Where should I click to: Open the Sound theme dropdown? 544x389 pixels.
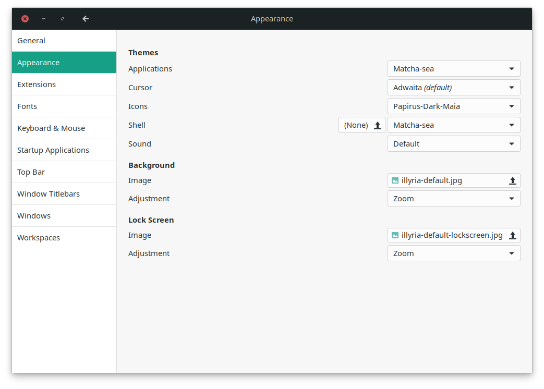(453, 143)
